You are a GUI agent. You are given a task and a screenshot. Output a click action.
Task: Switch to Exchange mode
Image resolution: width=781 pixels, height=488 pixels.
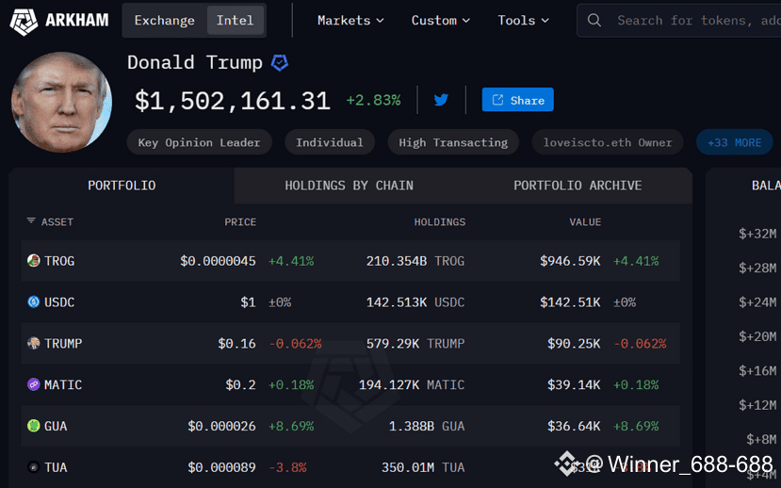pos(164,21)
